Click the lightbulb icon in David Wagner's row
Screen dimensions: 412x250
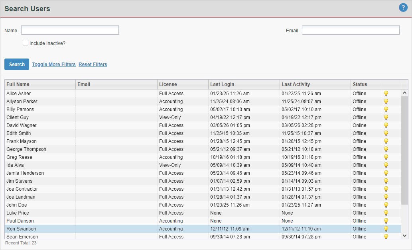click(386, 125)
